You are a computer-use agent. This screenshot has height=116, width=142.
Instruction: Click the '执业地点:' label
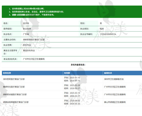tap(8, 34)
